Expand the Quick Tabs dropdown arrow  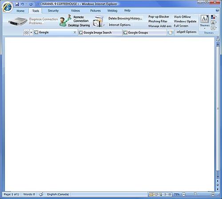31,32
